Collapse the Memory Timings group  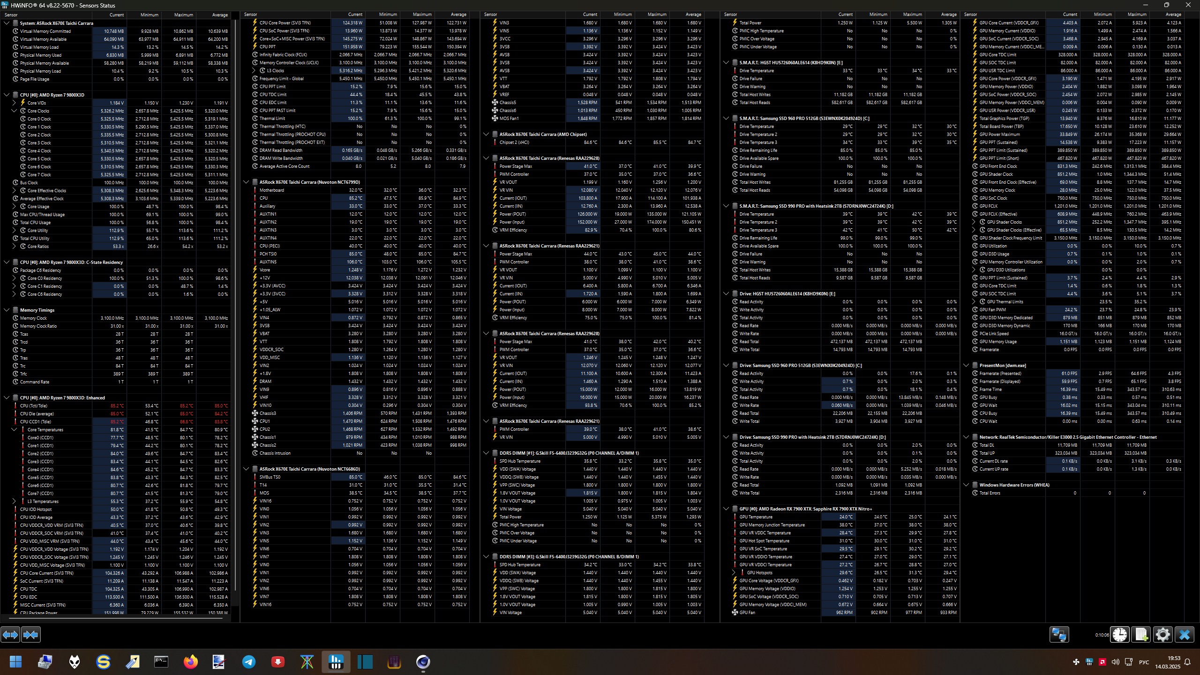(7, 310)
